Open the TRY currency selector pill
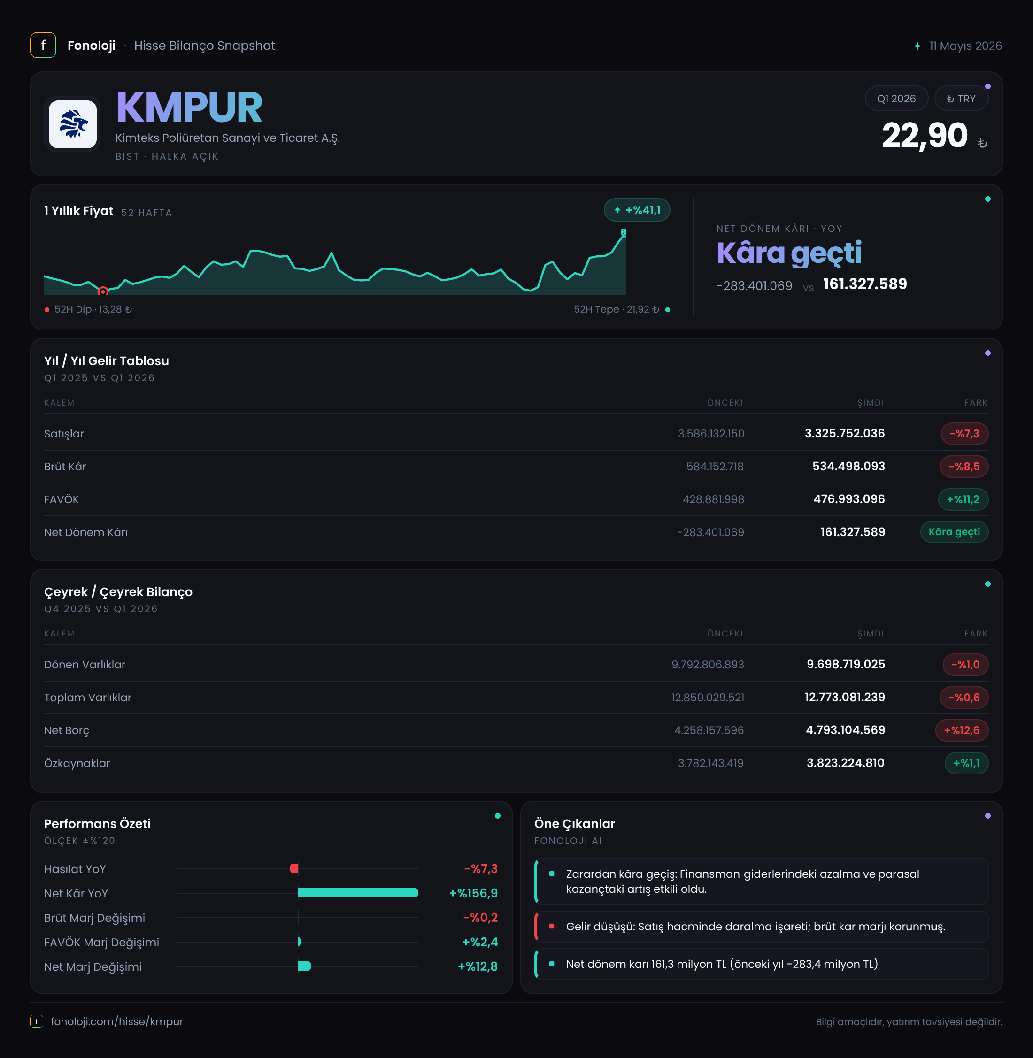 (x=961, y=99)
